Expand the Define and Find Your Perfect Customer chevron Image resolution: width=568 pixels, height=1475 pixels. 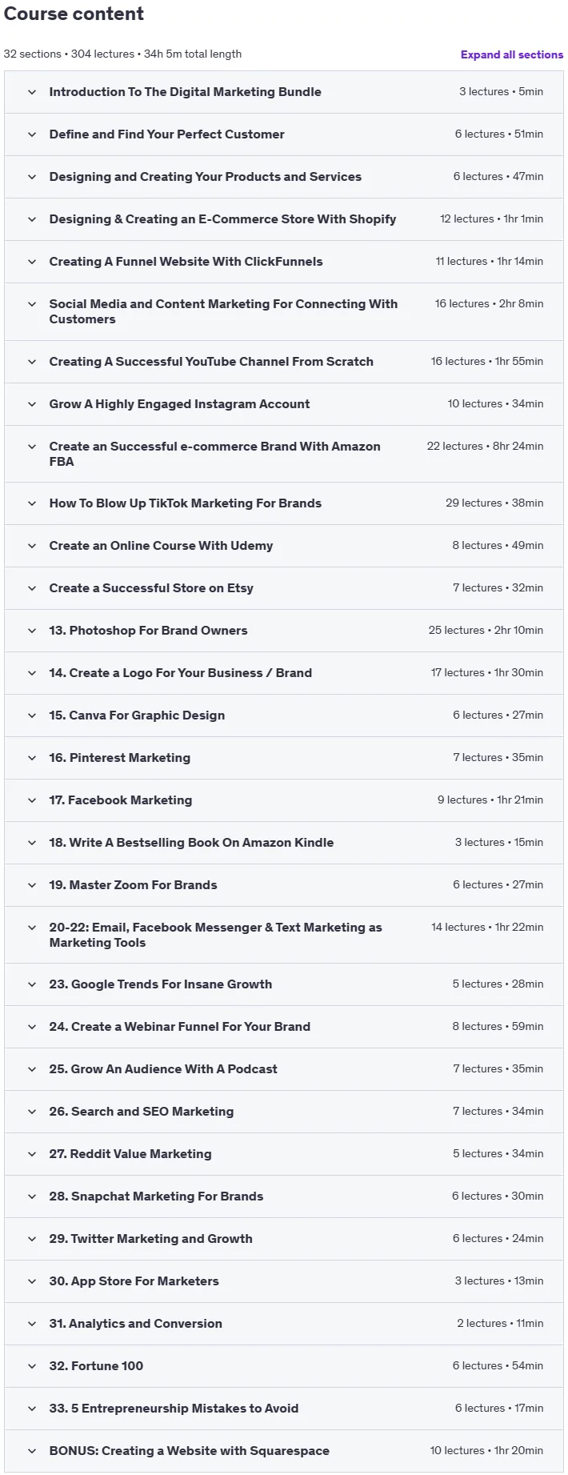click(x=32, y=134)
